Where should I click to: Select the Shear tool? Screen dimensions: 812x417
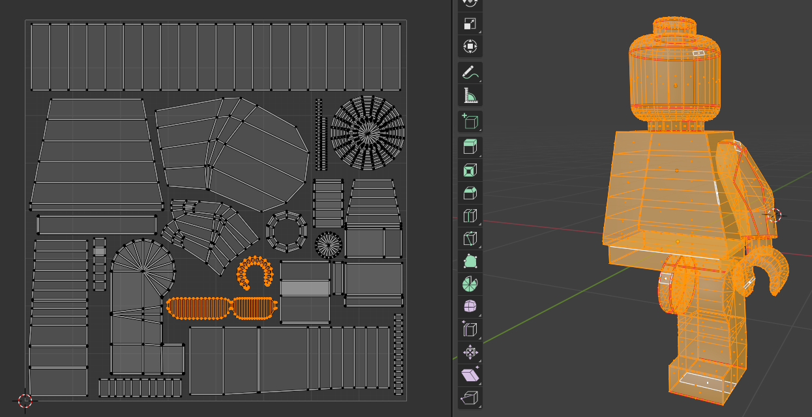pos(470,375)
